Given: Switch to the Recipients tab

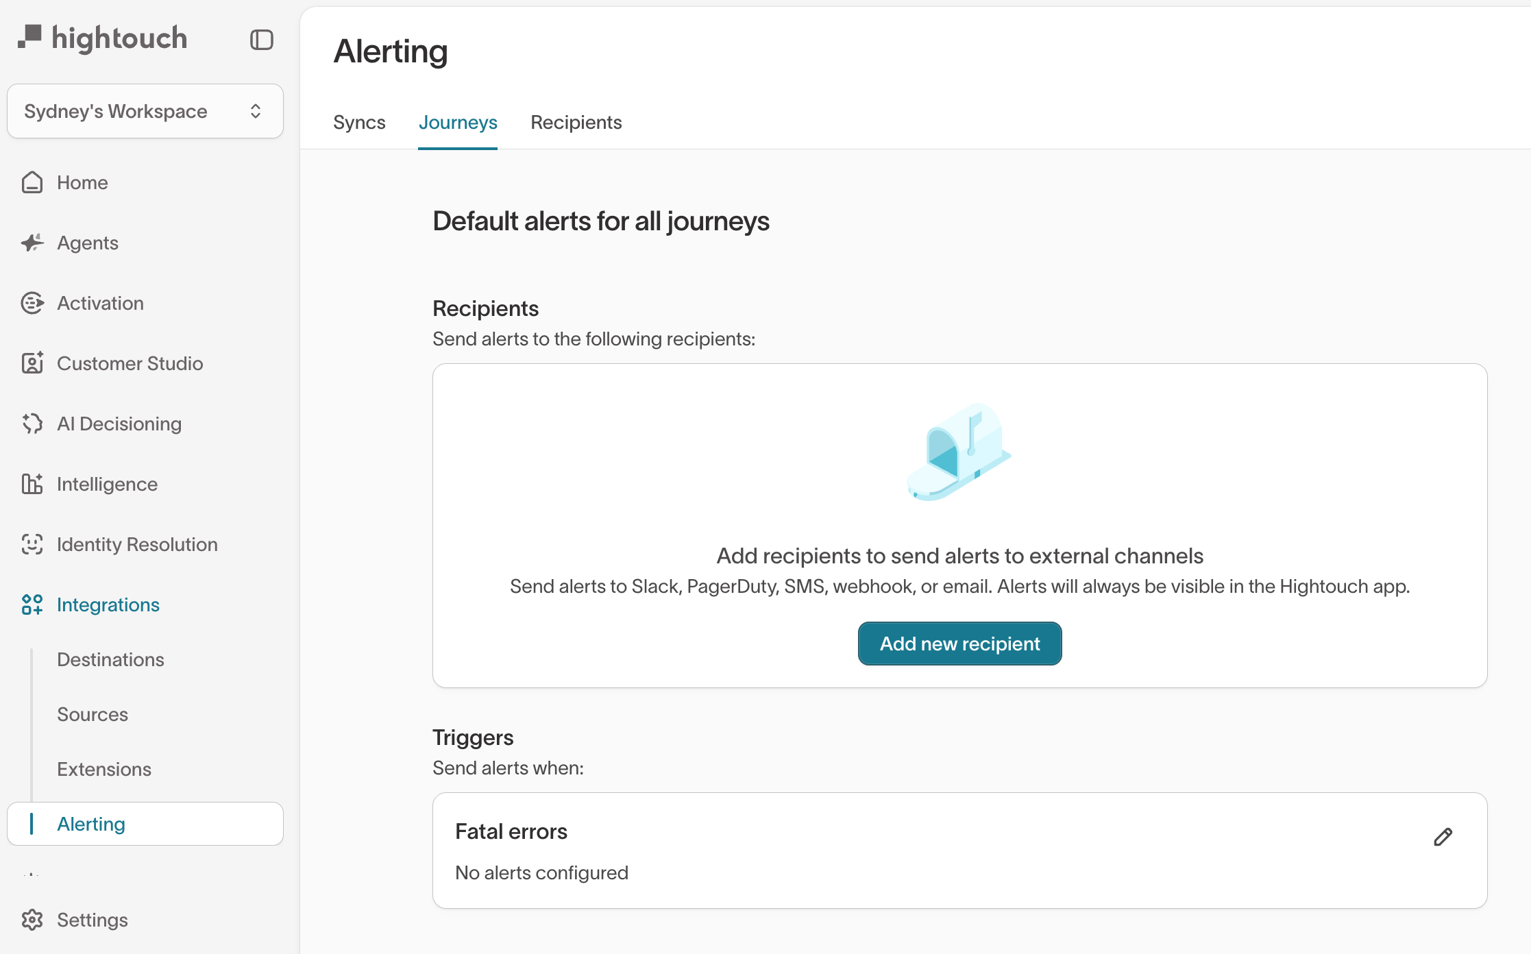Looking at the screenshot, I should [576, 122].
